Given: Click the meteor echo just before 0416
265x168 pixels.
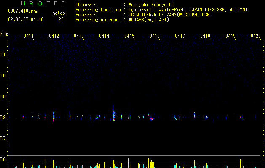Looking at the screenshot, I should pyautogui.click(x=152, y=118).
